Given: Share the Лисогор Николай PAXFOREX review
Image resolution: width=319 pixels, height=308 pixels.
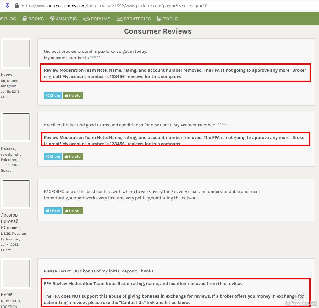Looking at the screenshot, I should tap(53, 211).
